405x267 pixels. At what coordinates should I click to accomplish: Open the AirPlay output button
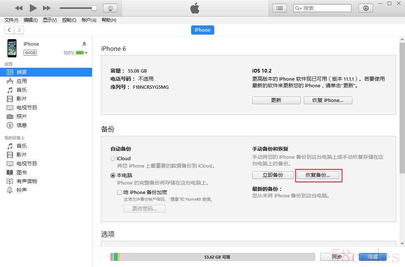[110, 8]
